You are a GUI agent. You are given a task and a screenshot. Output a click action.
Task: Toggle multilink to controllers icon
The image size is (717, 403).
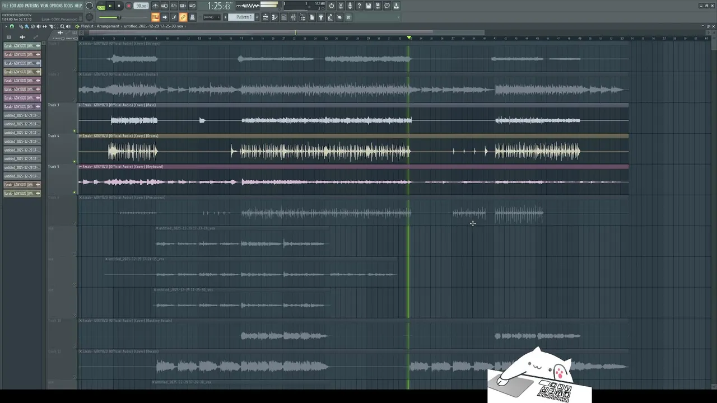click(x=183, y=17)
